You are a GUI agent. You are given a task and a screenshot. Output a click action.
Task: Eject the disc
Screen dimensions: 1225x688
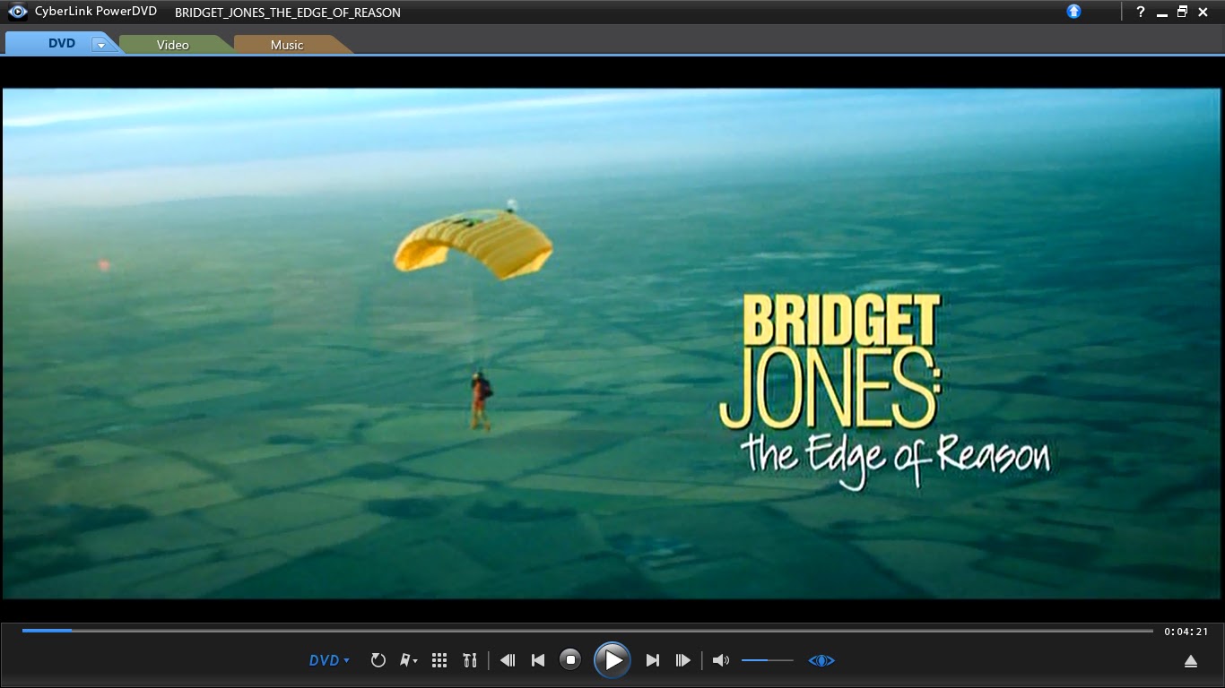coord(1191,661)
